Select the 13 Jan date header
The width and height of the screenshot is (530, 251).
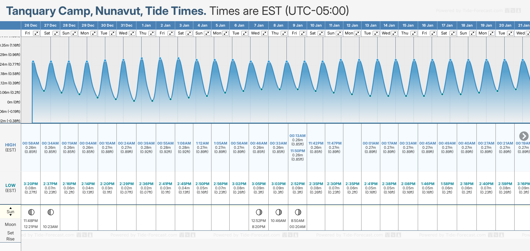point(371,25)
